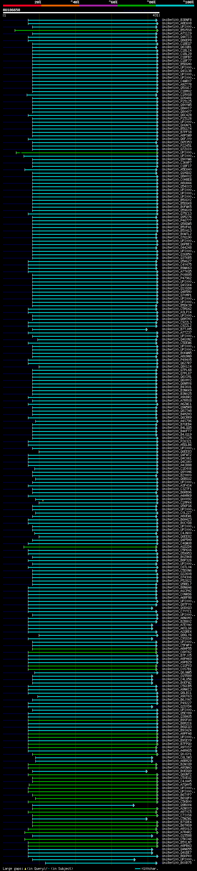Image resolution: width=197 pixels, height=871 pixels.
Task: Select the label UniRef100_A9ZT78
Action: coord(176,85)
